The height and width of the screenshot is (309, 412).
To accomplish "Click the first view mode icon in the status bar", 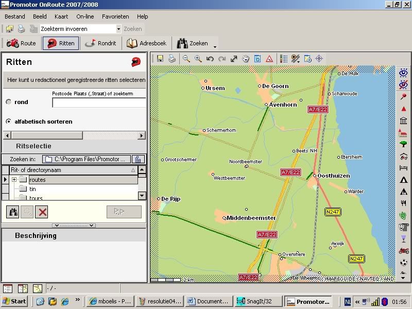I will pos(8,288).
